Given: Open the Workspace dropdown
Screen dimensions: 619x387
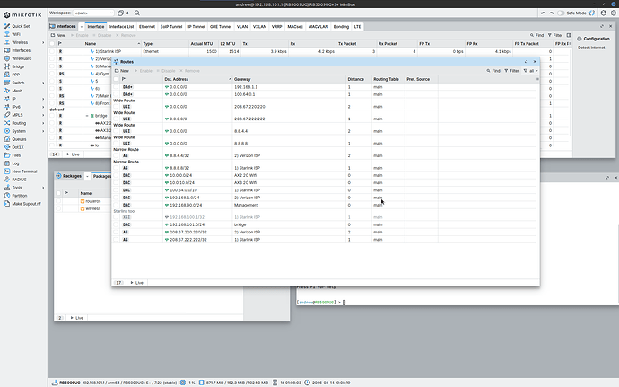Looking at the screenshot, I should (x=93, y=13).
